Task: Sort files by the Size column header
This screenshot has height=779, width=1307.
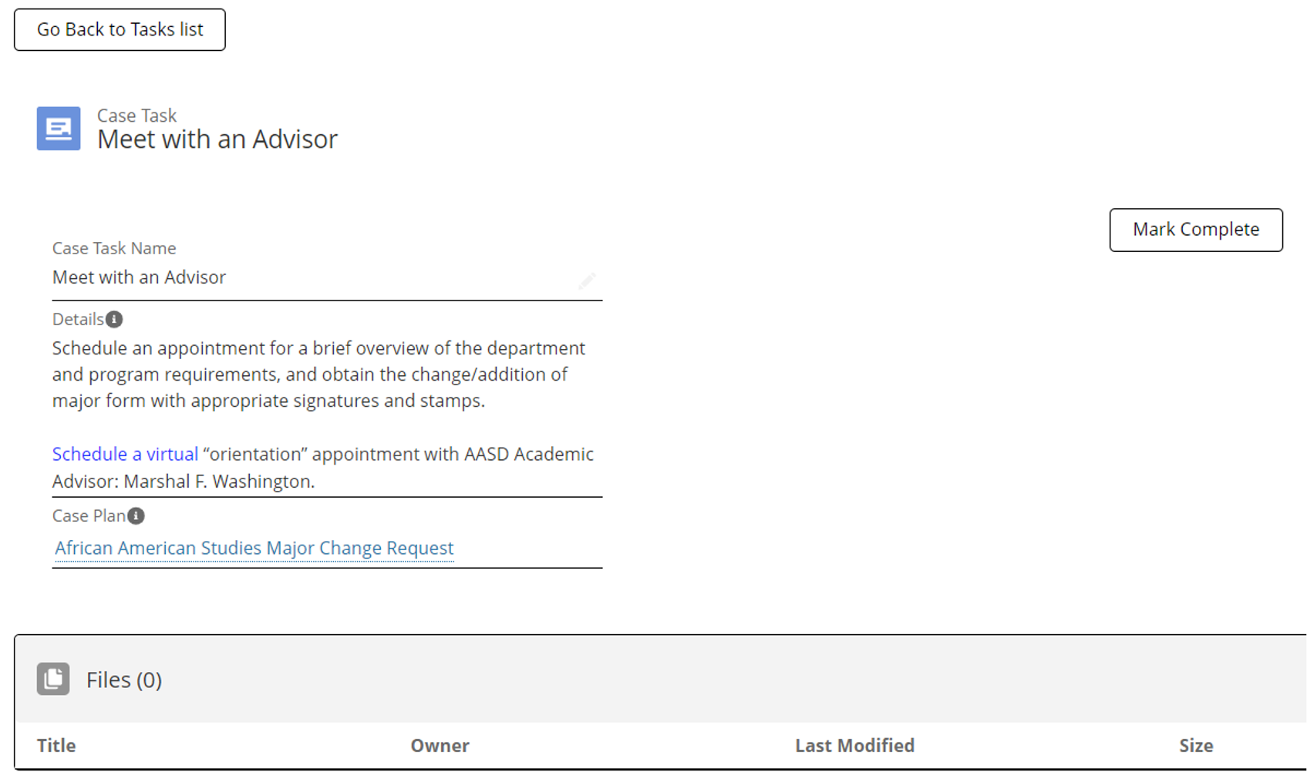Action: tap(1195, 745)
